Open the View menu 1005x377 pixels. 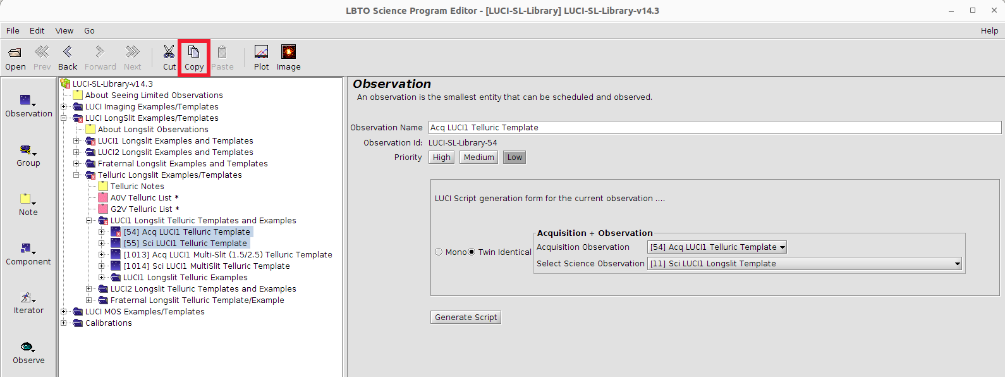click(64, 30)
